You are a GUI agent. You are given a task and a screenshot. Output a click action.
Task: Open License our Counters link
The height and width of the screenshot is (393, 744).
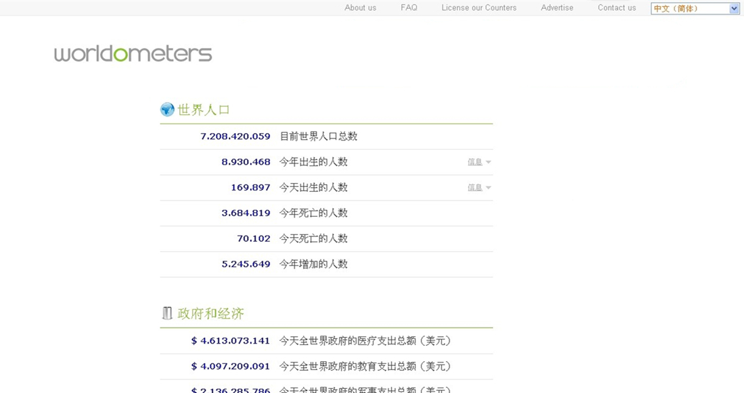click(479, 8)
